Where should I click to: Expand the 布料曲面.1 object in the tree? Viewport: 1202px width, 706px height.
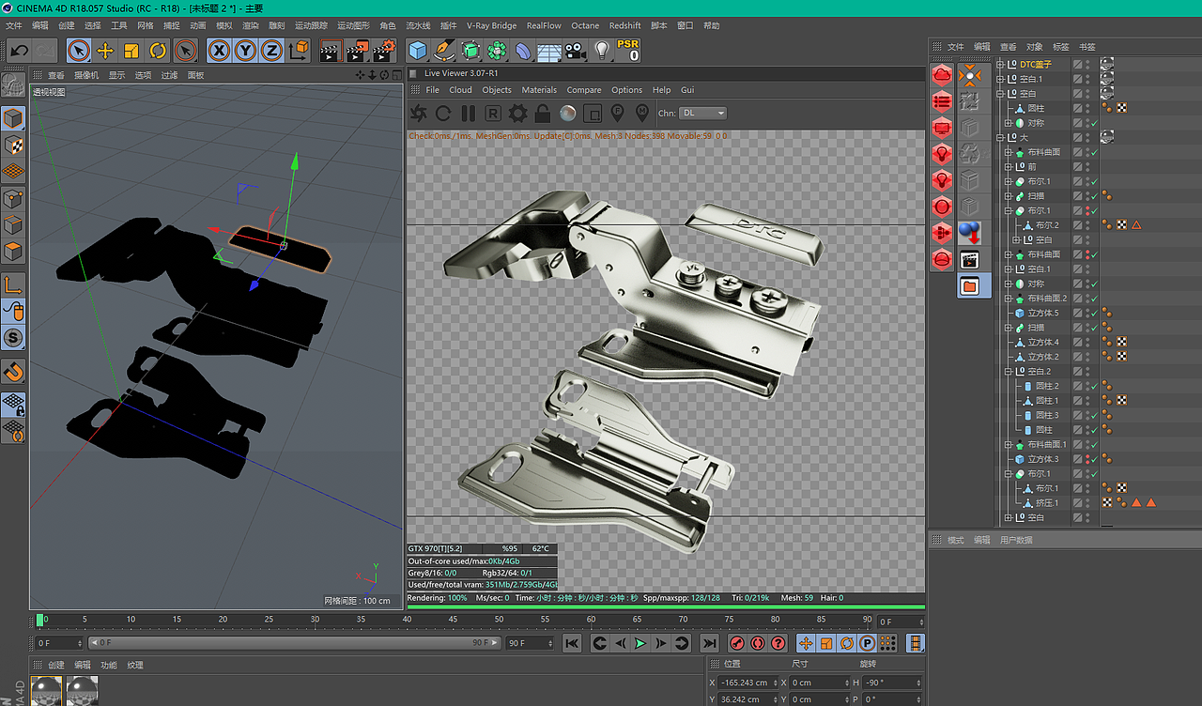(1009, 445)
